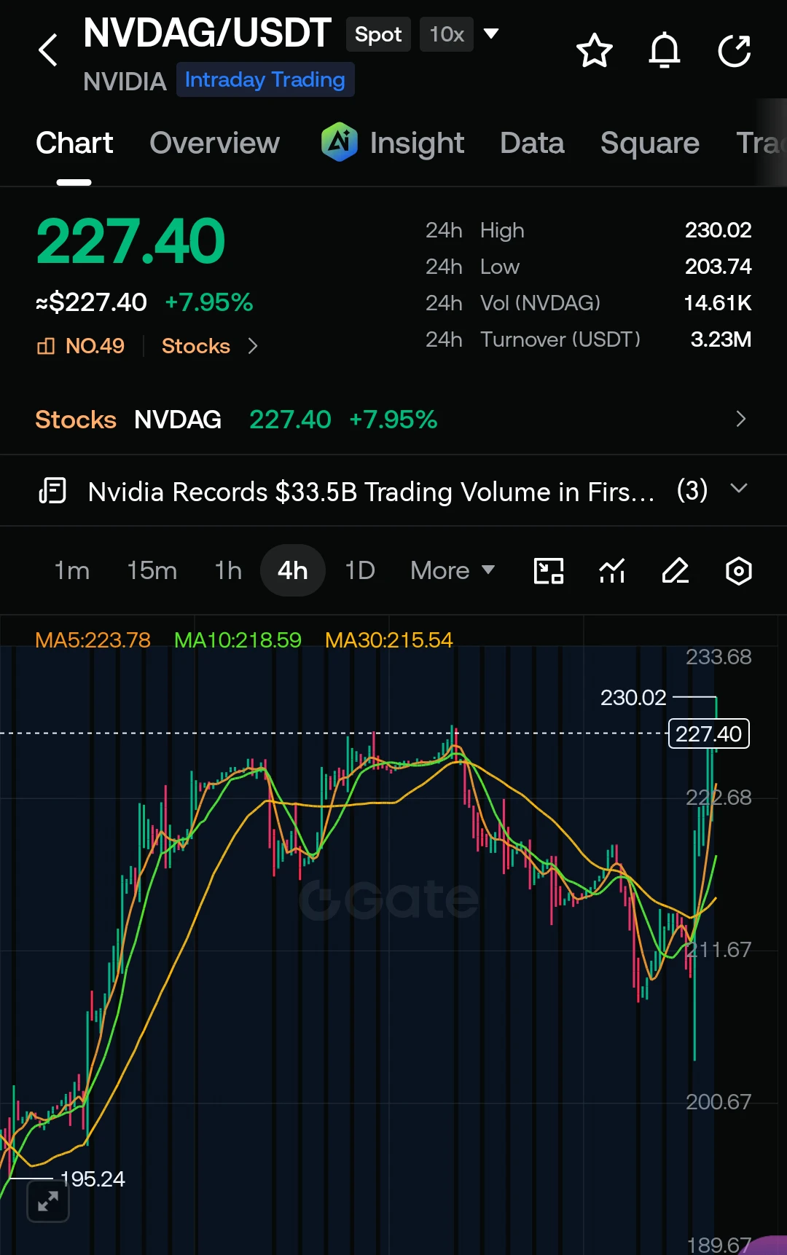The image size is (787, 1255).
Task: Open price alert bell icon
Action: tap(665, 50)
